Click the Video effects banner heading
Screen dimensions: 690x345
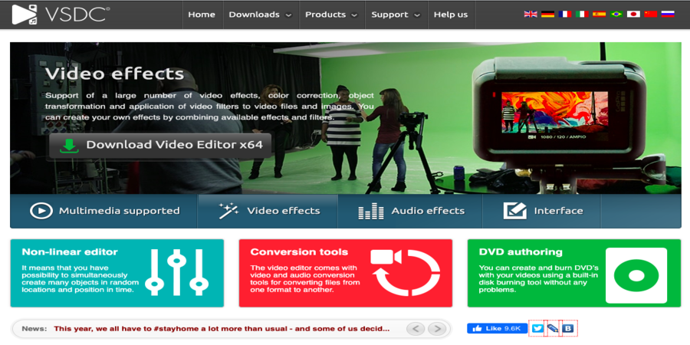115,74
